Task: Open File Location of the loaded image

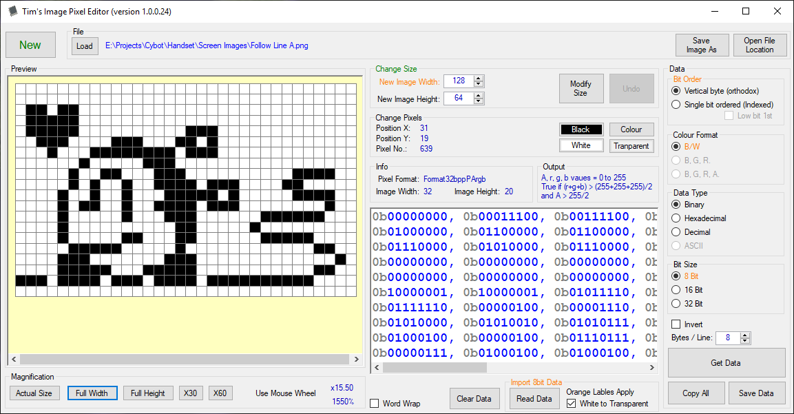Action: (760, 45)
